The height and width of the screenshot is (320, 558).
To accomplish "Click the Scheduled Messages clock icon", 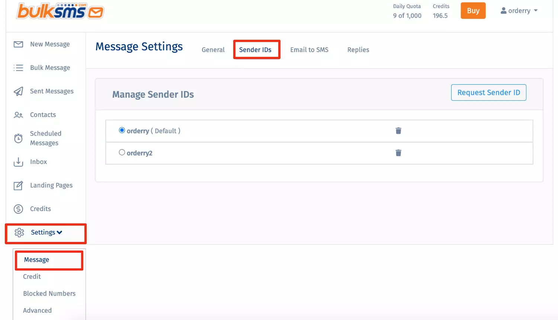I will pyautogui.click(x=18, y=138).
